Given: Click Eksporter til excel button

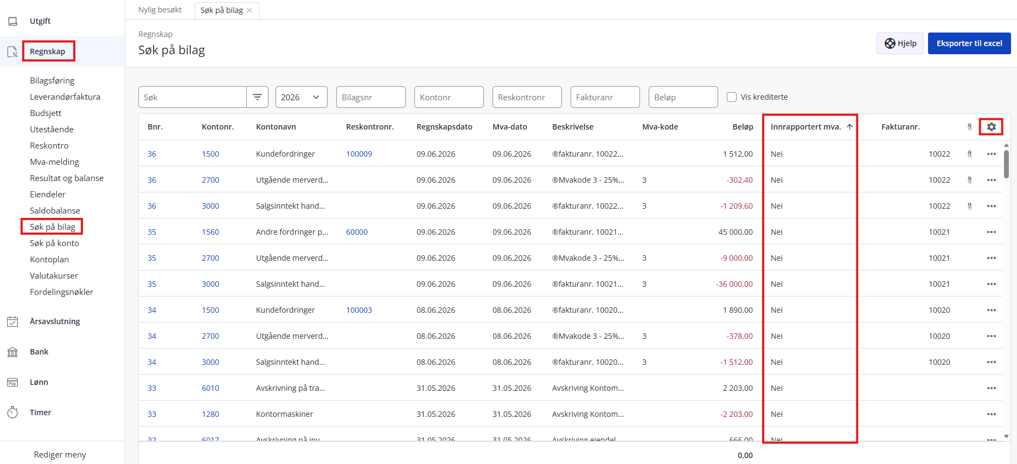Looking at the screenshot, I should [969, 43].
